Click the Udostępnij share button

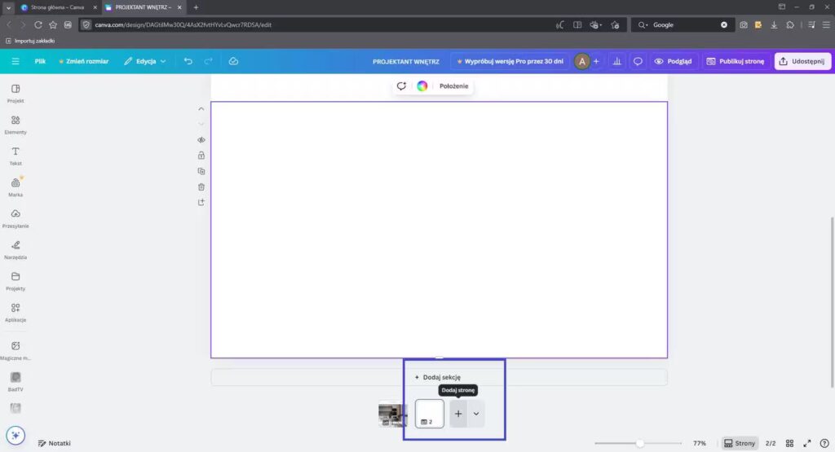[802, 61]
